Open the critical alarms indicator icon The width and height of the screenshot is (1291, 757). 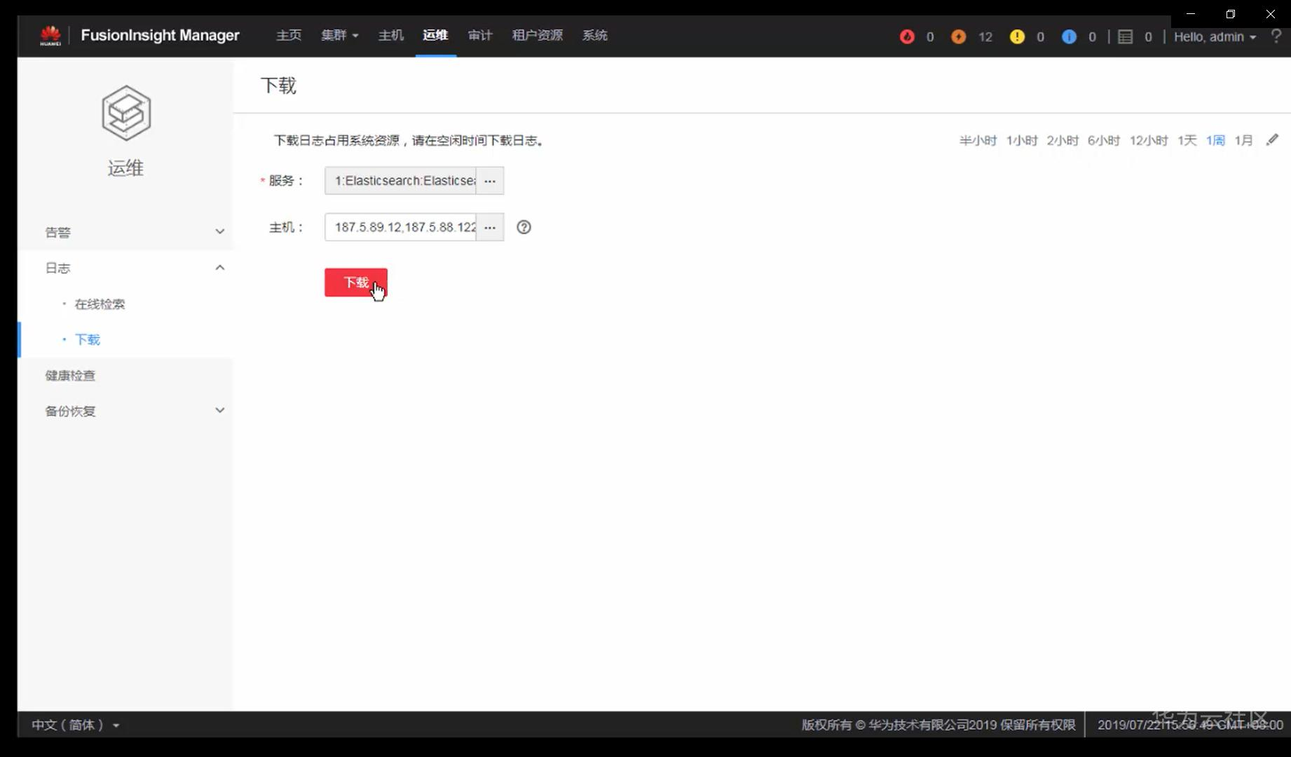(908, 36)
